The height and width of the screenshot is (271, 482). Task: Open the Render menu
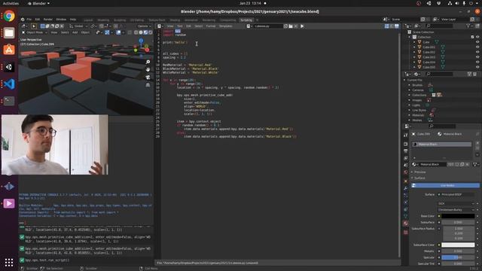tap(48, 20)
